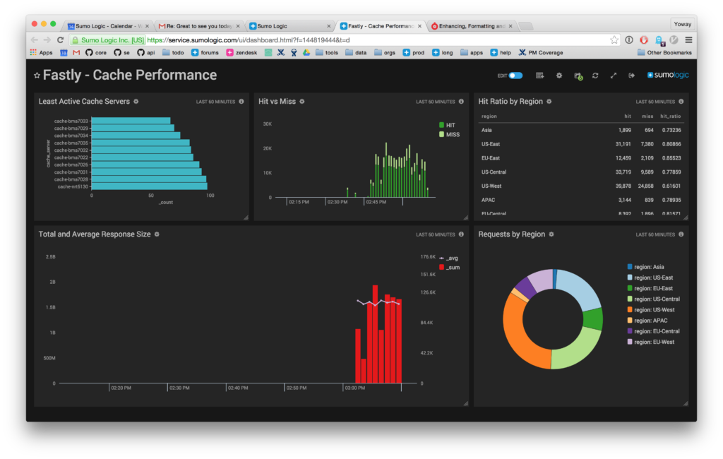Show info for Least Active Cache Servers panel
This screenshot has width=723, height=459.
241,102
